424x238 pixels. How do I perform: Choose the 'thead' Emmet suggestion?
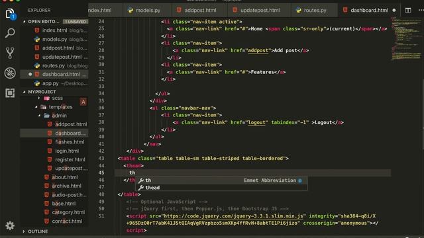pyautogui.click(x=221, y=188)
